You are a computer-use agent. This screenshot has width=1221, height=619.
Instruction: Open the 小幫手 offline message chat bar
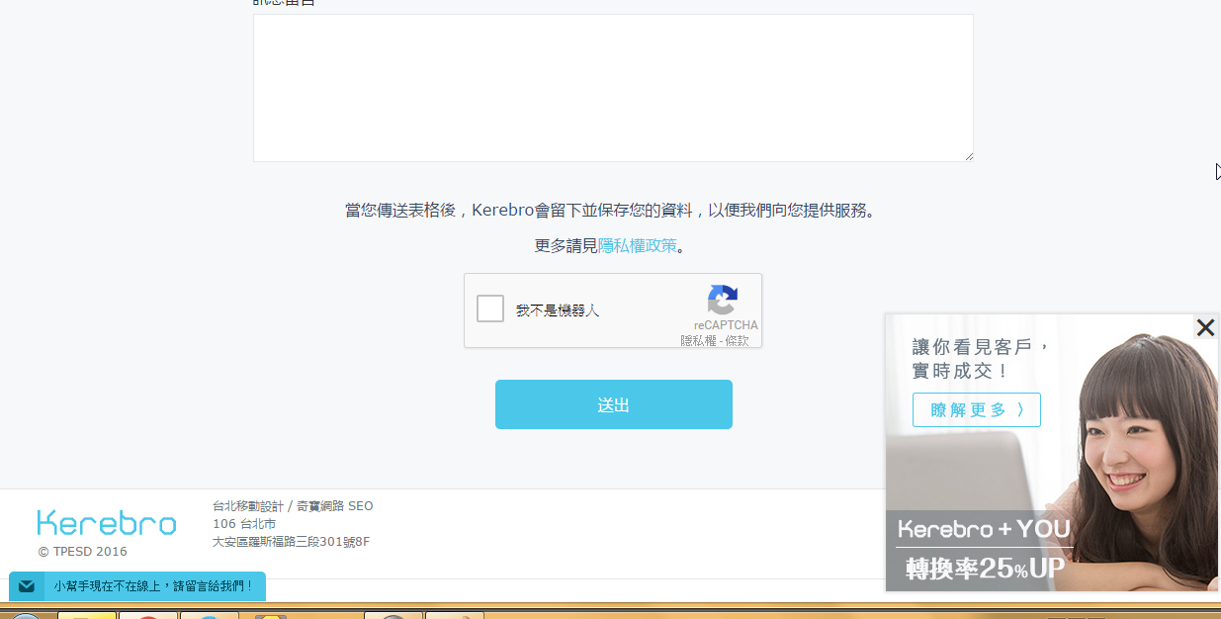(x=153, y=586)
